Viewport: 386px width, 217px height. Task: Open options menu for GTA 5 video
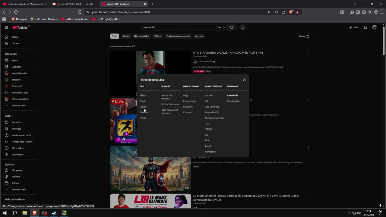pos(308,52)
